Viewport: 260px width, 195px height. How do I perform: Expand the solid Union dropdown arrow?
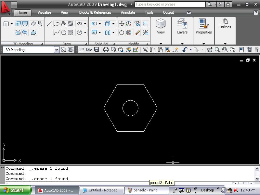(100, 24)
